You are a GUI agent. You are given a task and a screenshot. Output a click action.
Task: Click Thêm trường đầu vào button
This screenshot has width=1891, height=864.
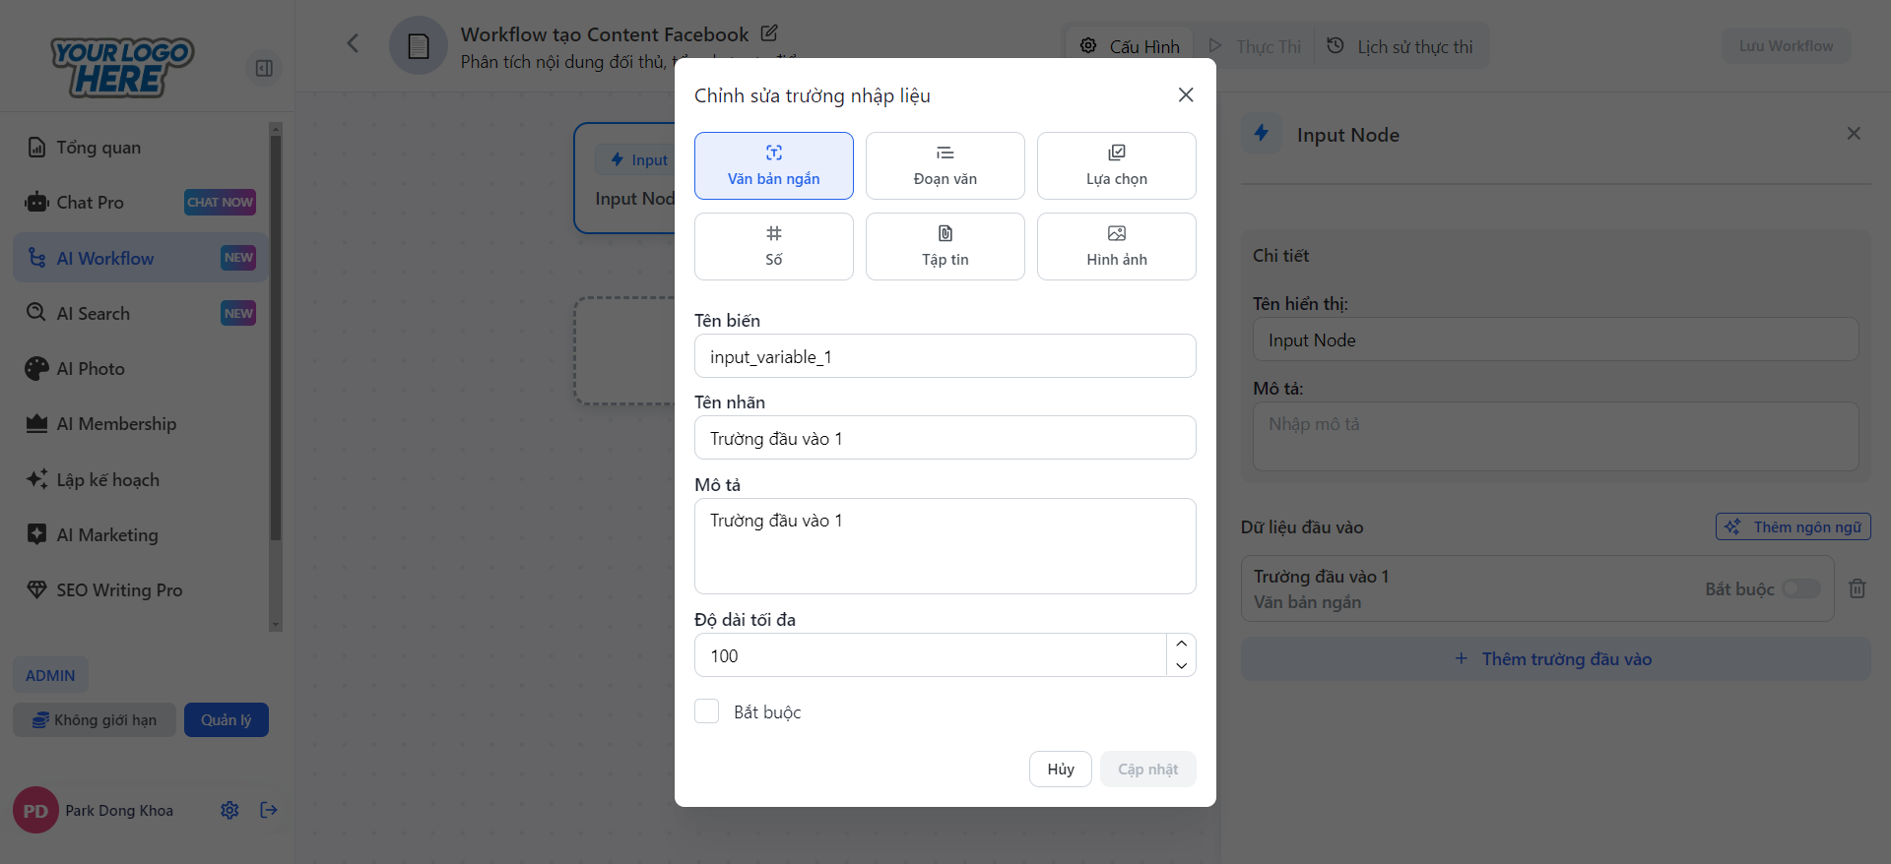1554,659
